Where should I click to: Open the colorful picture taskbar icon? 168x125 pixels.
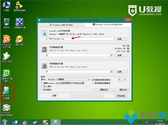click(45, 122)
